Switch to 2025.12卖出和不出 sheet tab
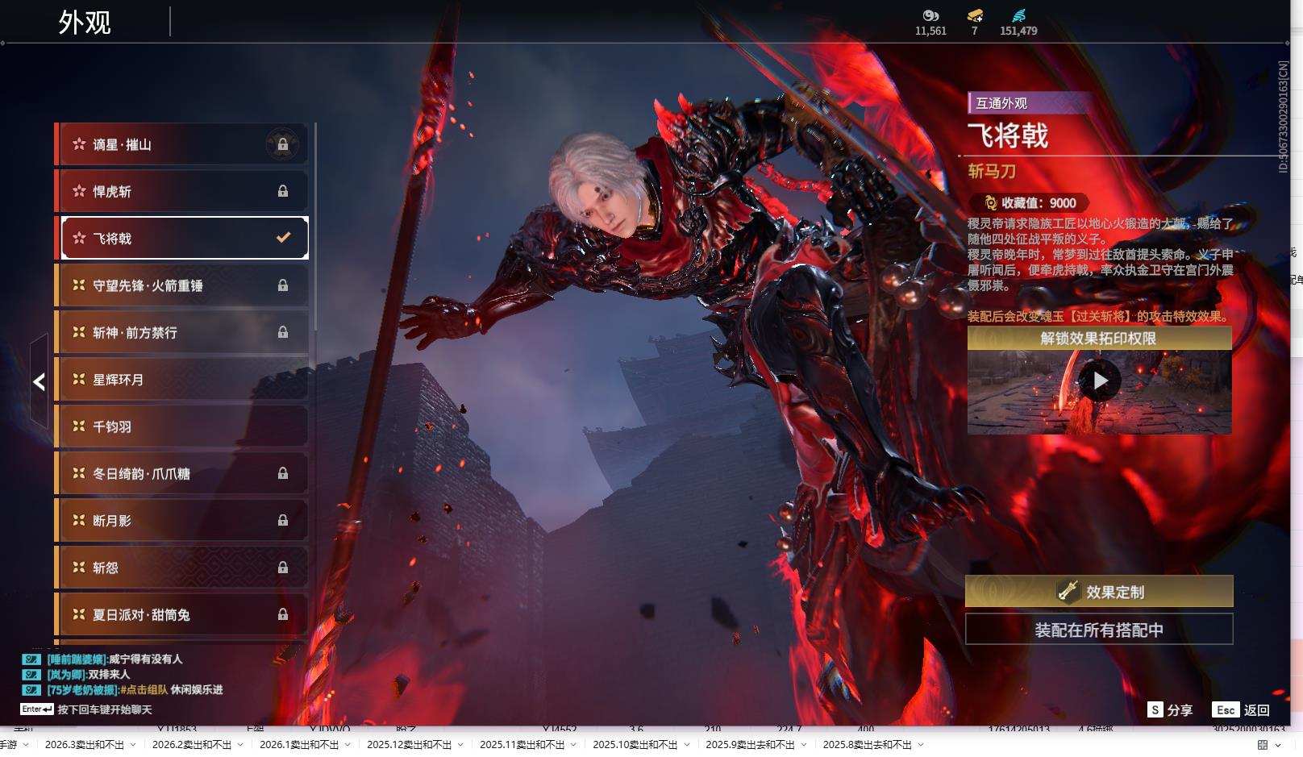Screen dimensions: 1303x757 [410, 745]
